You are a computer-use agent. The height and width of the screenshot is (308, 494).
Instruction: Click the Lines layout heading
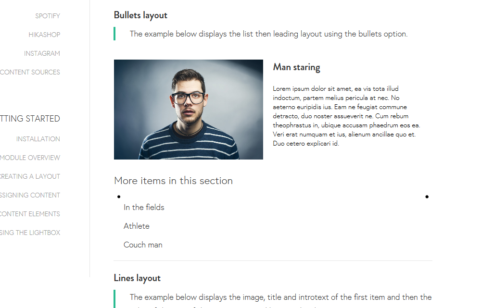coord(137,278)
